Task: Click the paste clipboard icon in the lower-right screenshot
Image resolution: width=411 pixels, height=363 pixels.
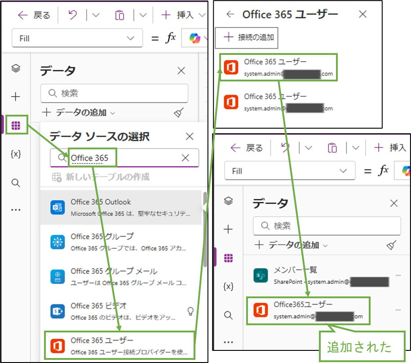Action: tap(332, 148)
